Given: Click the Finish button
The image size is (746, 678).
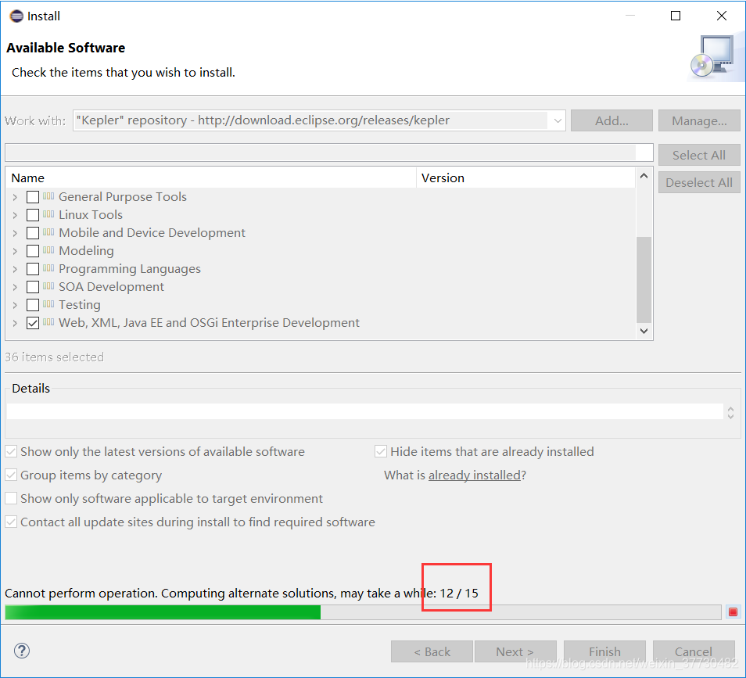Looking at the screenshot, I should click(x=604, y=651).
